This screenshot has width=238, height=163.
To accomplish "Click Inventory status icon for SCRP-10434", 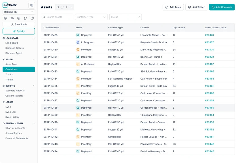I will point(78,79).
